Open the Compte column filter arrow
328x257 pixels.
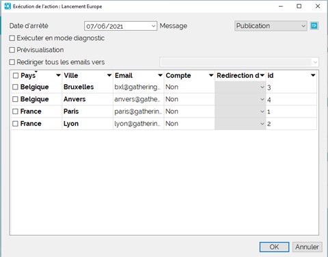211,75
